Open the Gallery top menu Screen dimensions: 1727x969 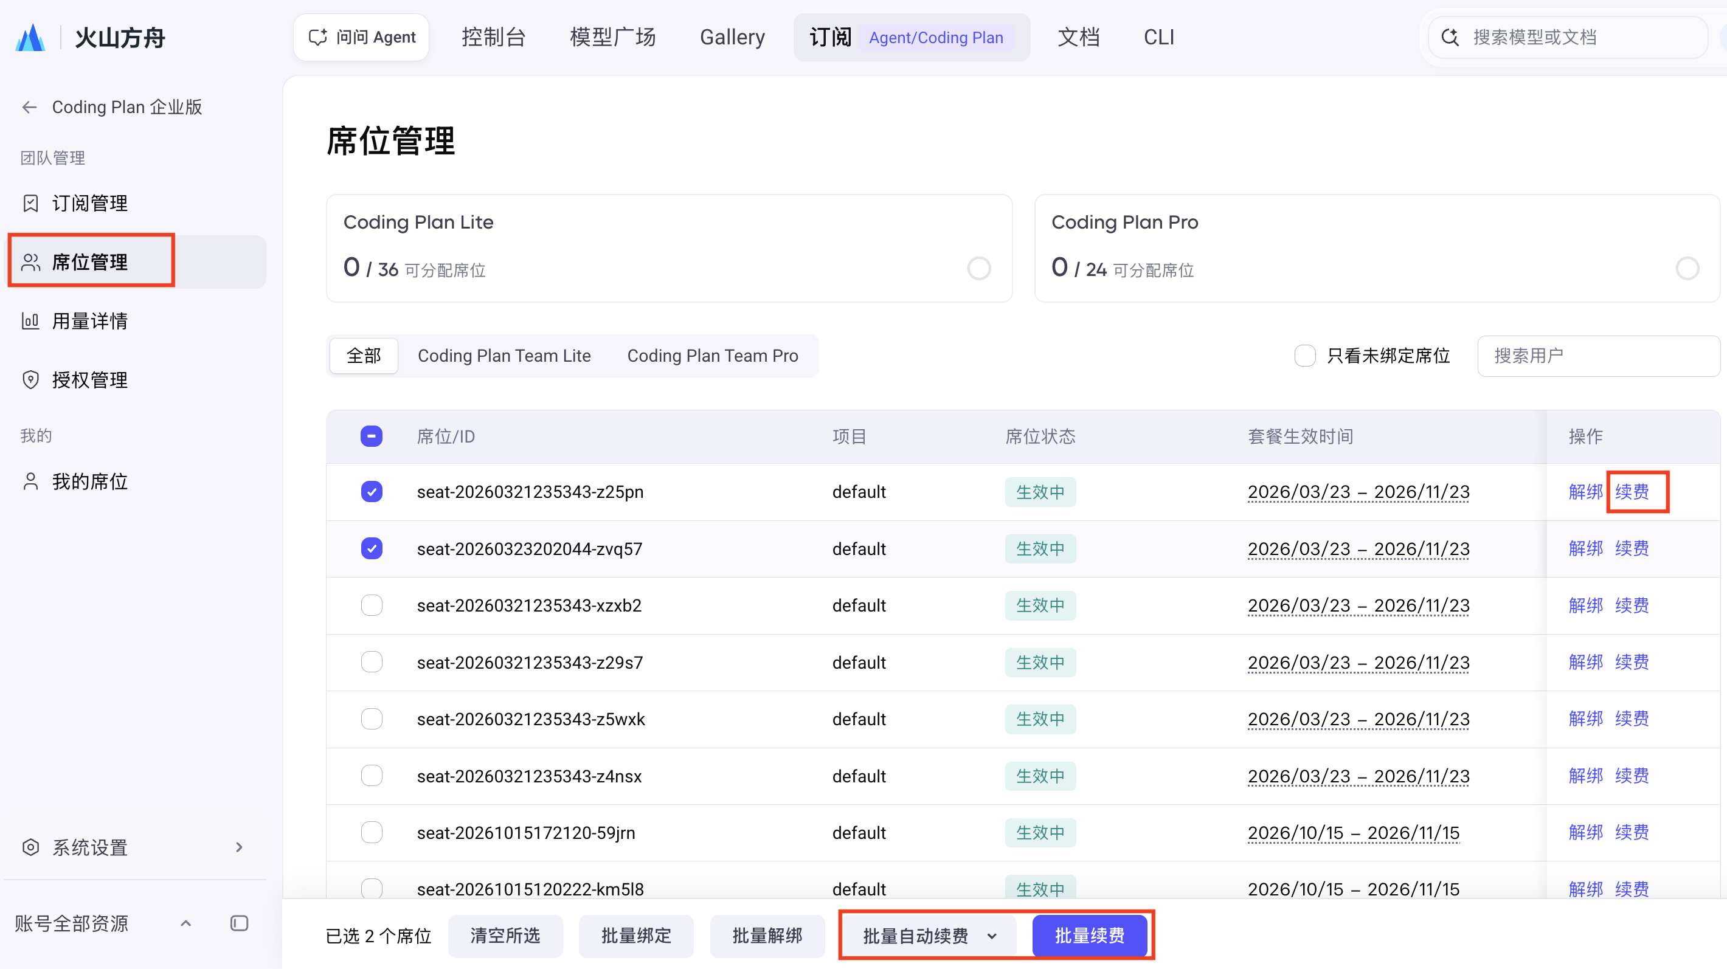(732, 38)
